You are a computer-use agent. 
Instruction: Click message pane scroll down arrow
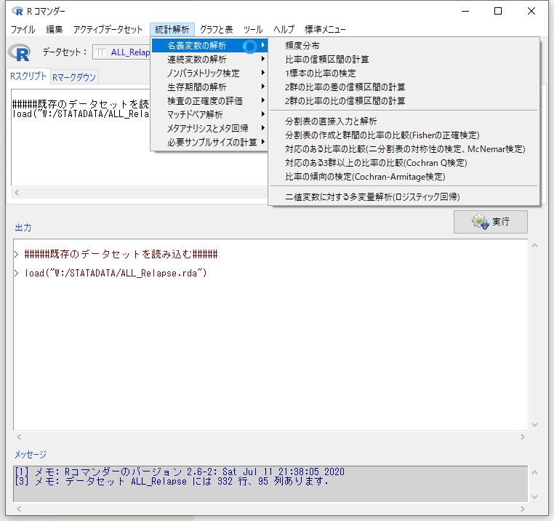click(534, 496)
